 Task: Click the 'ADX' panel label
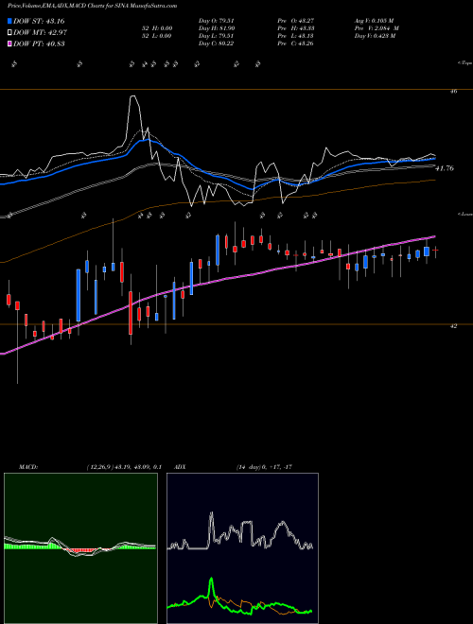click(181, 466)
